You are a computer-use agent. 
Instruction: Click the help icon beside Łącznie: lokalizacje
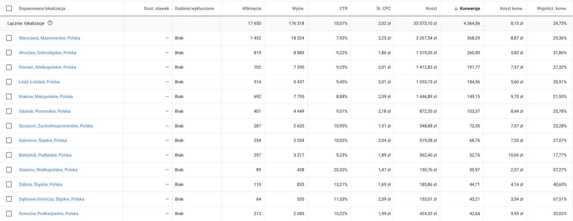(x=50, y=23)
